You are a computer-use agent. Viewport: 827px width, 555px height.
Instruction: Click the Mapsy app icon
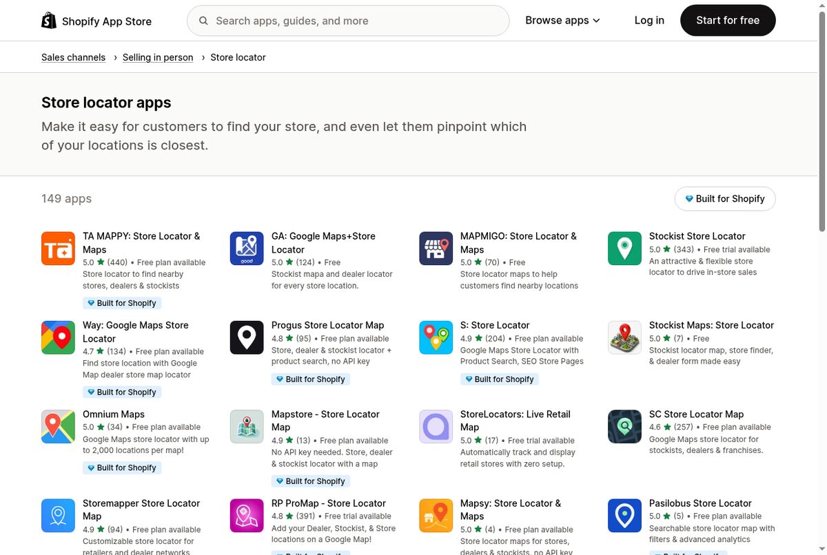tap(436, 516)
